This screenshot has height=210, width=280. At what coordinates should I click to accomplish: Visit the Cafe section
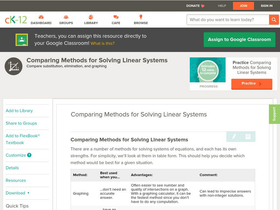pyautogui.click(x=116, y=20)
